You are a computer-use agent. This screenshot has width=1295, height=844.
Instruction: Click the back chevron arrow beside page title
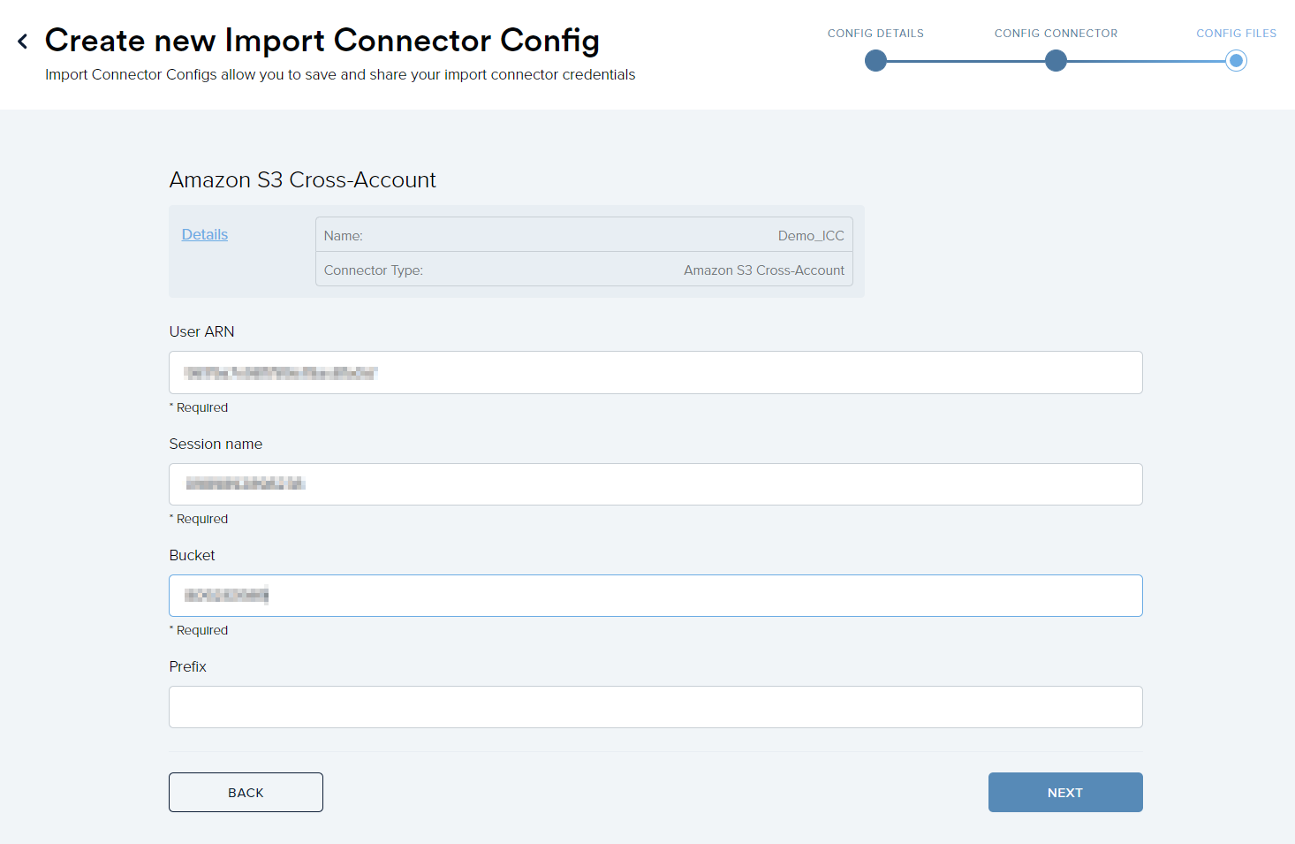[23, 41]
